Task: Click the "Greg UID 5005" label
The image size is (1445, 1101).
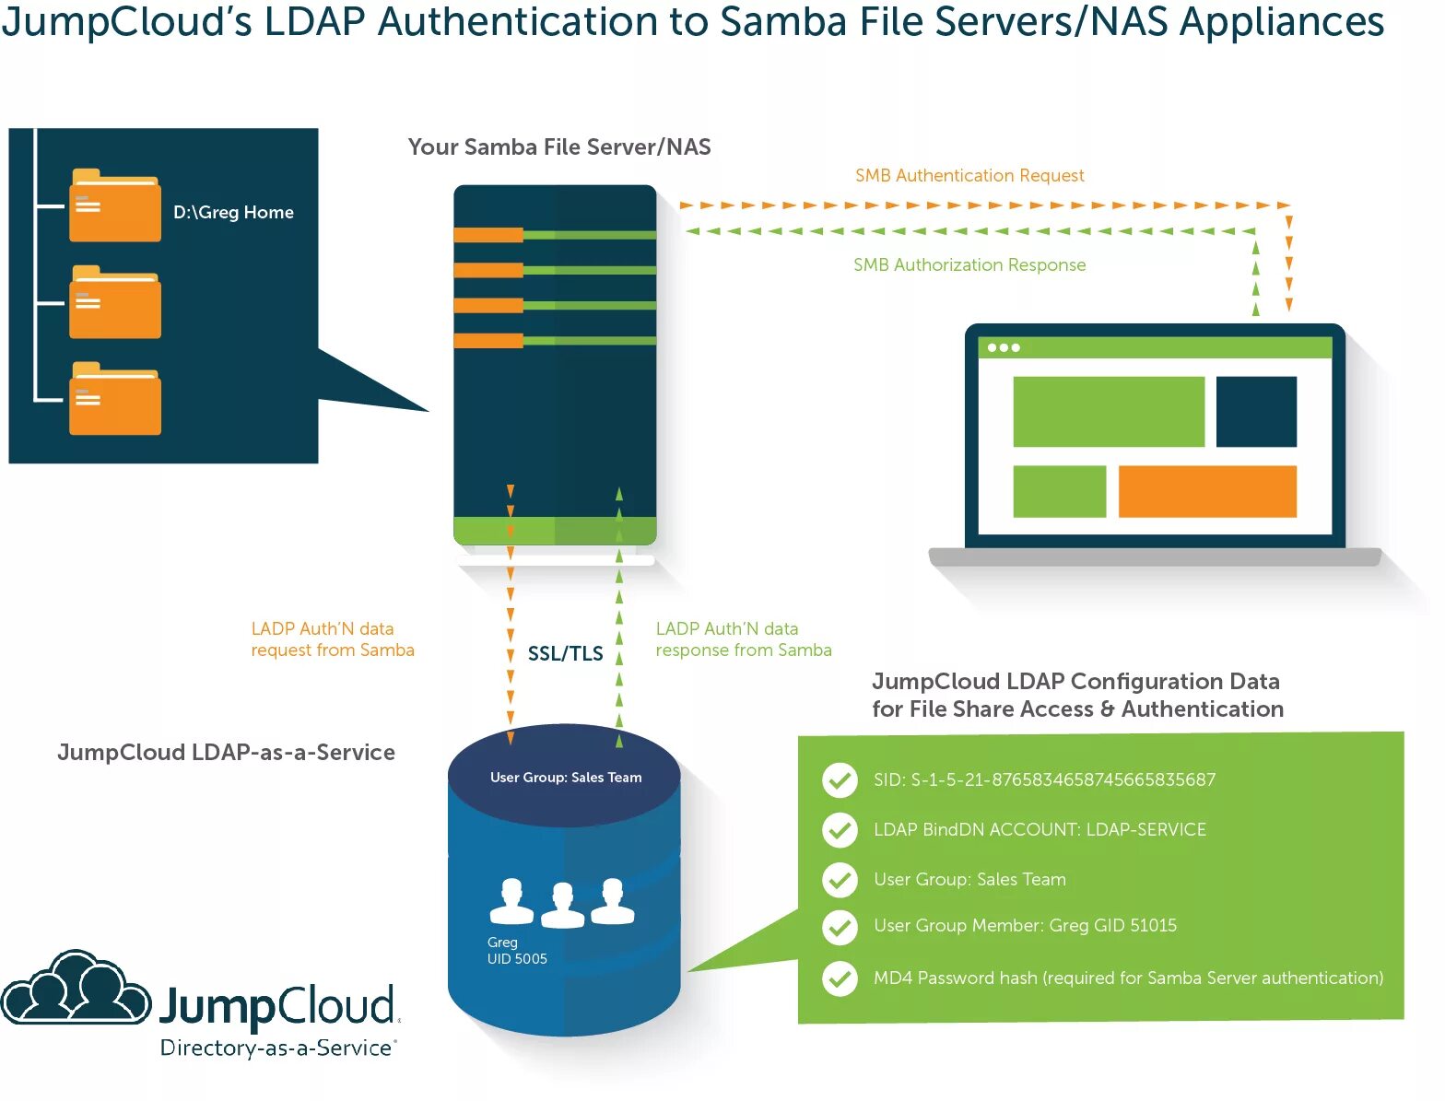Action: (517, 951)
